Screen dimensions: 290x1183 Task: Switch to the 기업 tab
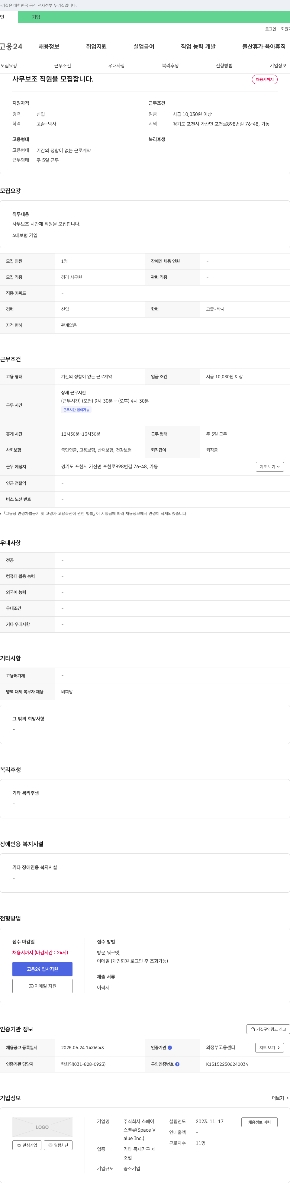(x=36, y=17)
